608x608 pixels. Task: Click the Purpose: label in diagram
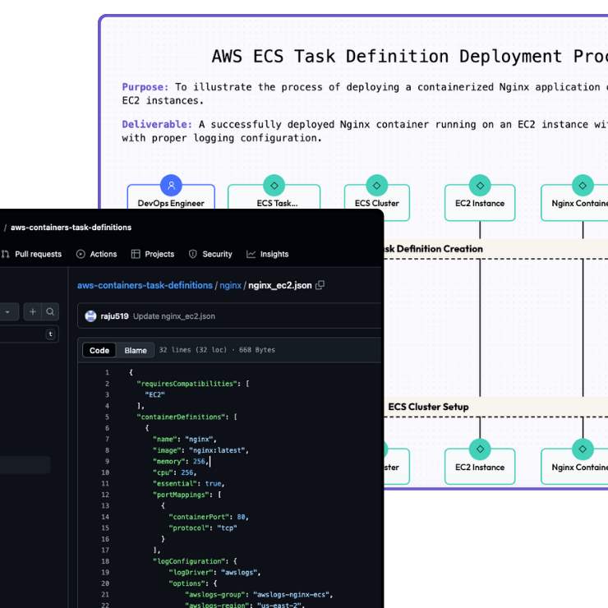145,87
